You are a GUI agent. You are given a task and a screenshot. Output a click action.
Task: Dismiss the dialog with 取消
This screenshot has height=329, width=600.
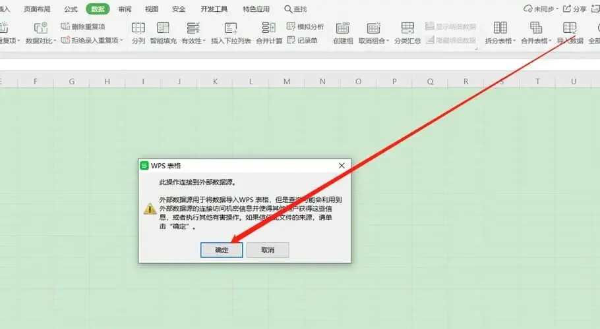point(268,250)
